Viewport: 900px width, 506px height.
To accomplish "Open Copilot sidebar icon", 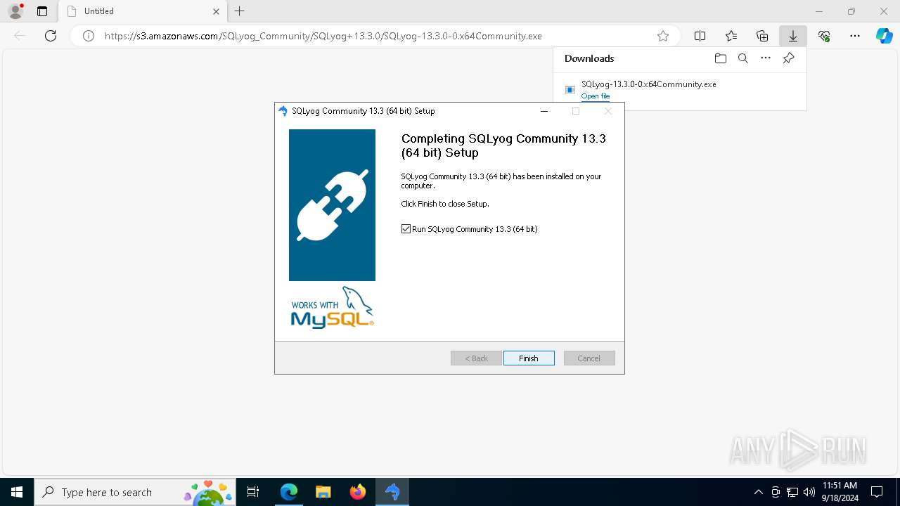I will [x=884, y=36].
